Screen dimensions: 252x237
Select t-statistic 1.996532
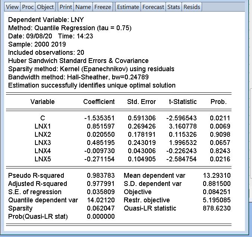[x=183, y=143]
